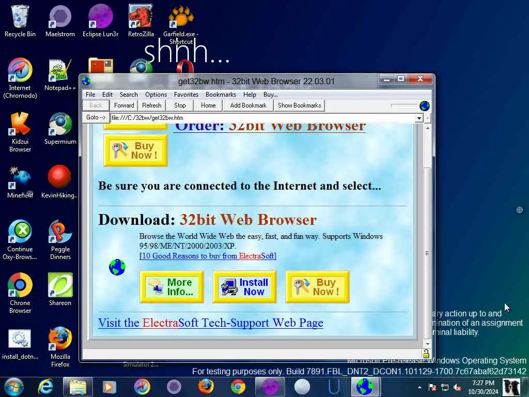Open 10 Good Reasons to buy link
The image size is (529, 397).
pyautogui.click(x=208, y=256)
